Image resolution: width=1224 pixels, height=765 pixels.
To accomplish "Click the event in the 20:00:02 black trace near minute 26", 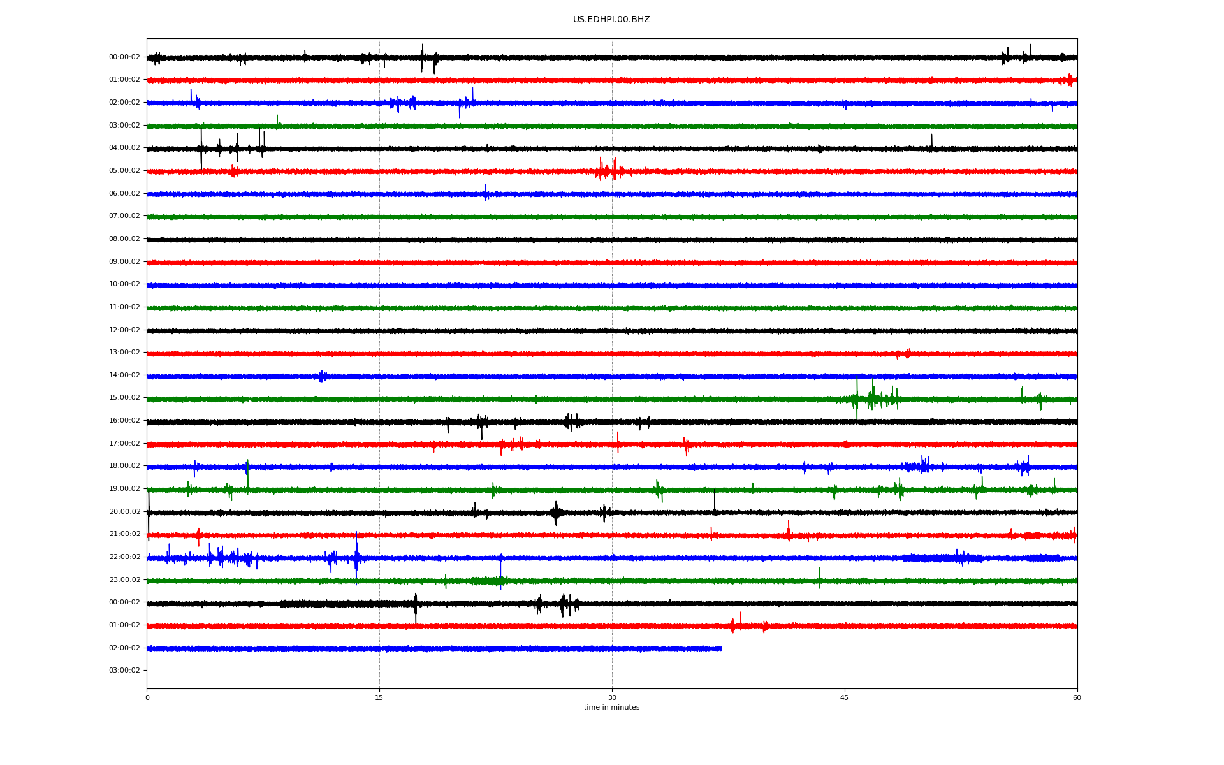I will pos(556,513).
